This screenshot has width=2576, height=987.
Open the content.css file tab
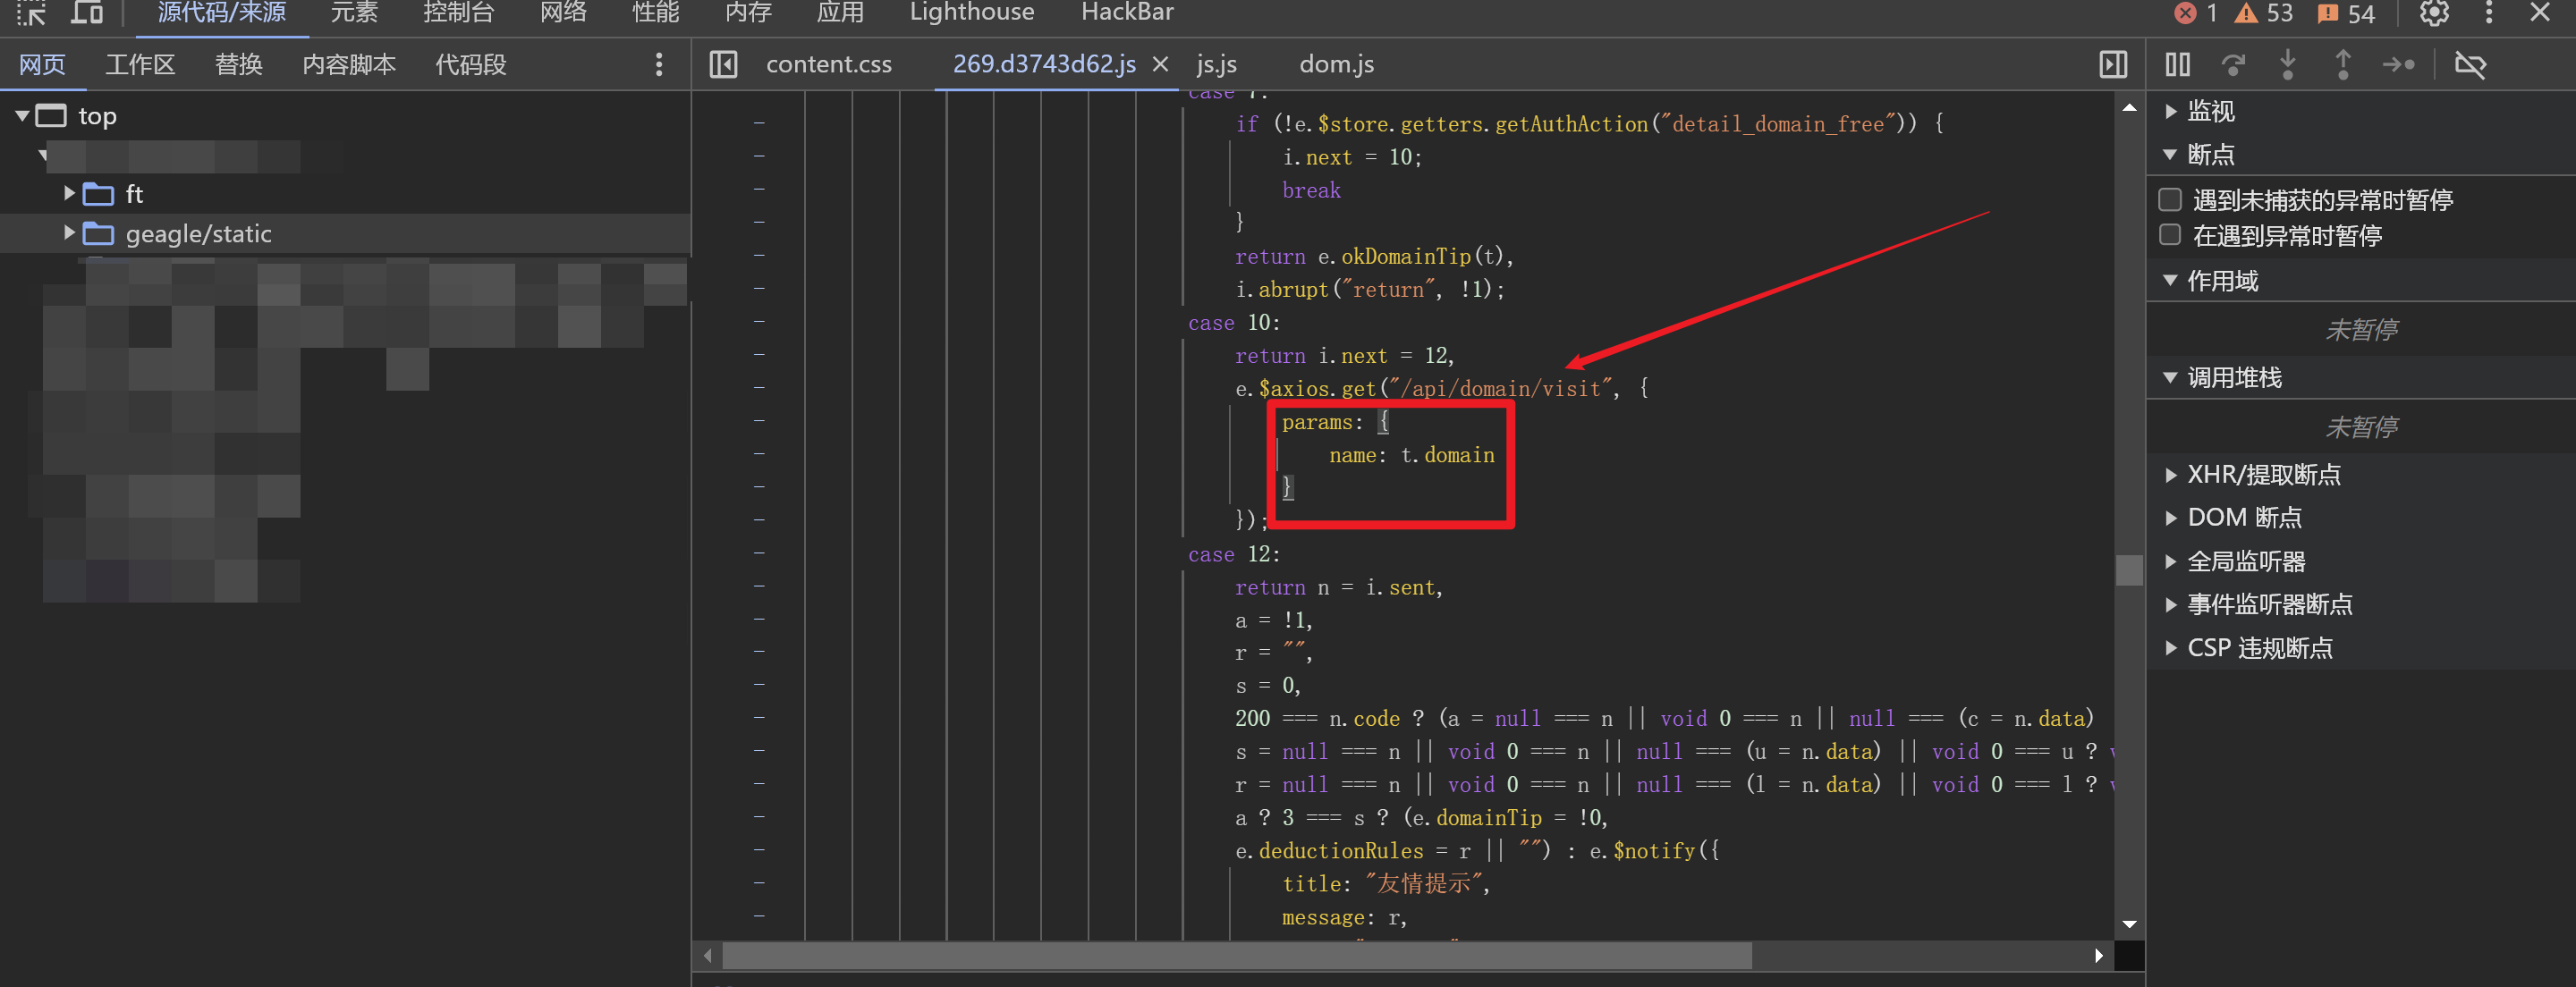point(828,65)
